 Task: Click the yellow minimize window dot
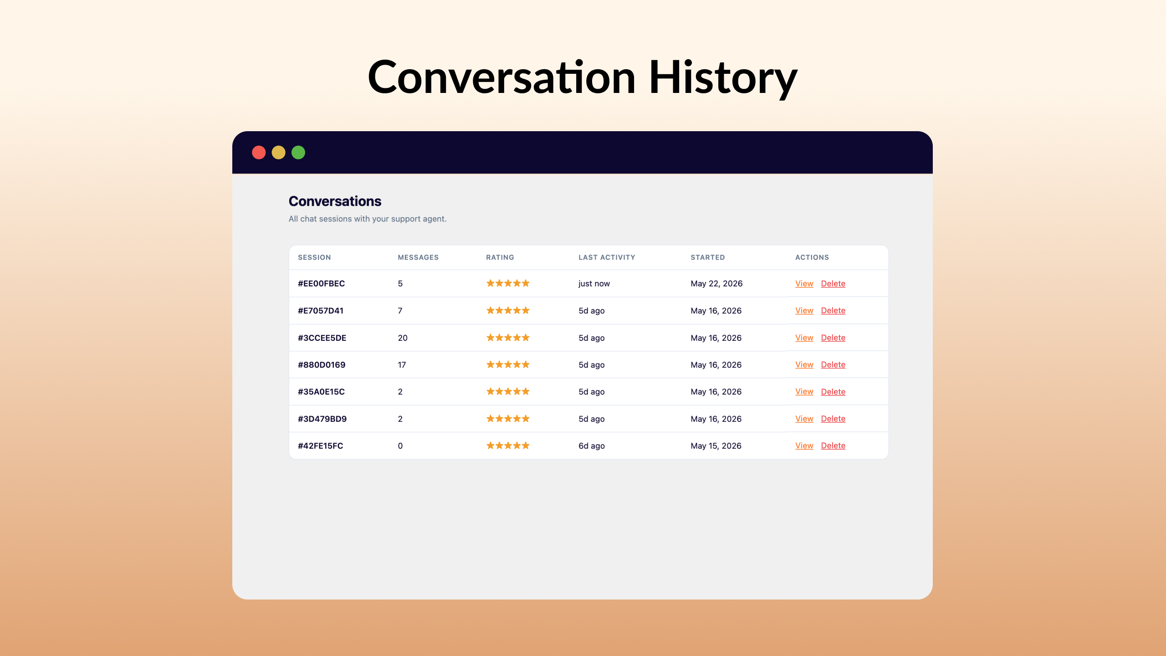(x=278, y=153)
